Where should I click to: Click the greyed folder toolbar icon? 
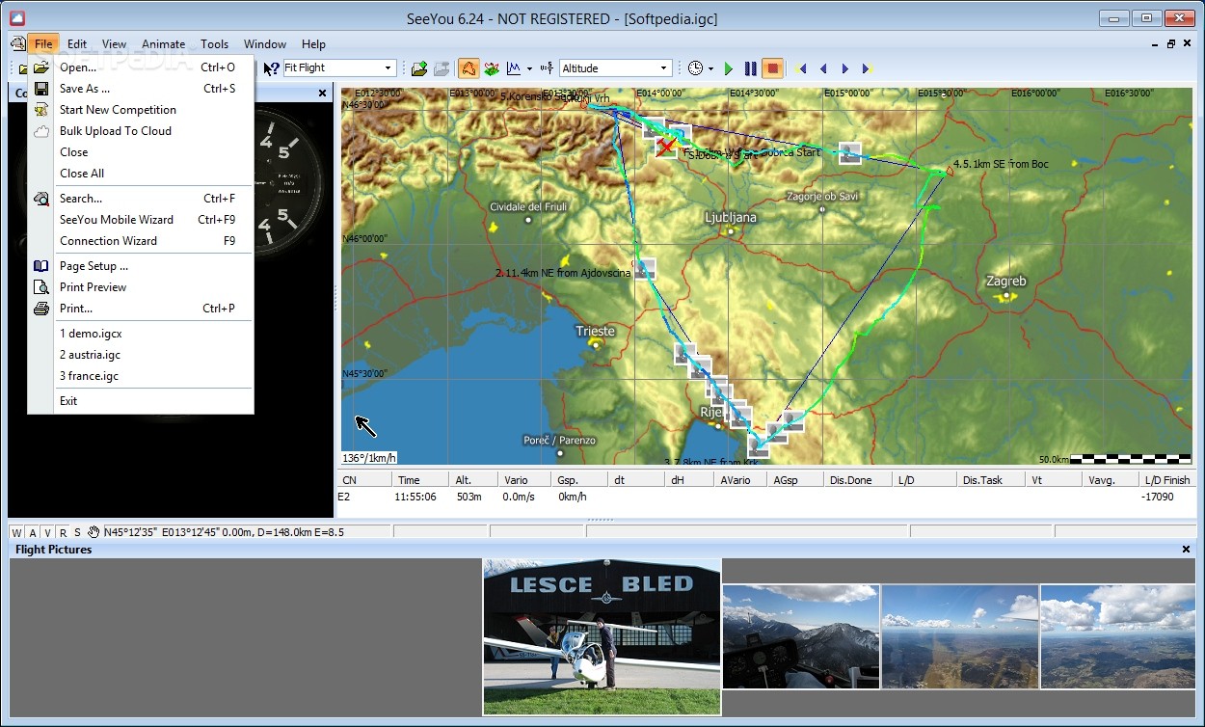point(442,68)
